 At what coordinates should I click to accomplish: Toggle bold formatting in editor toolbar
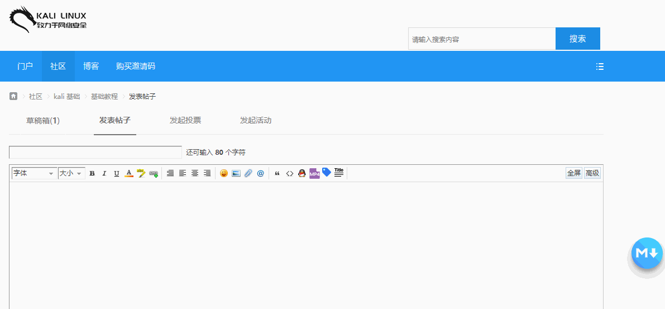point(92,174)
